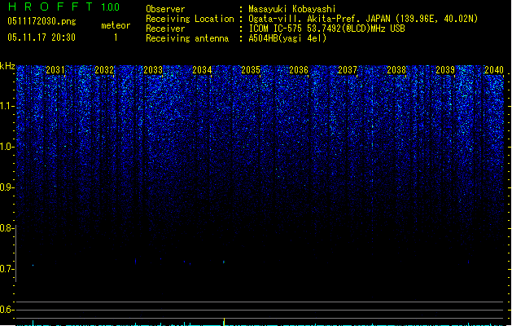
Task: Click the Receiving antenna label
Action: coord(187,38)
